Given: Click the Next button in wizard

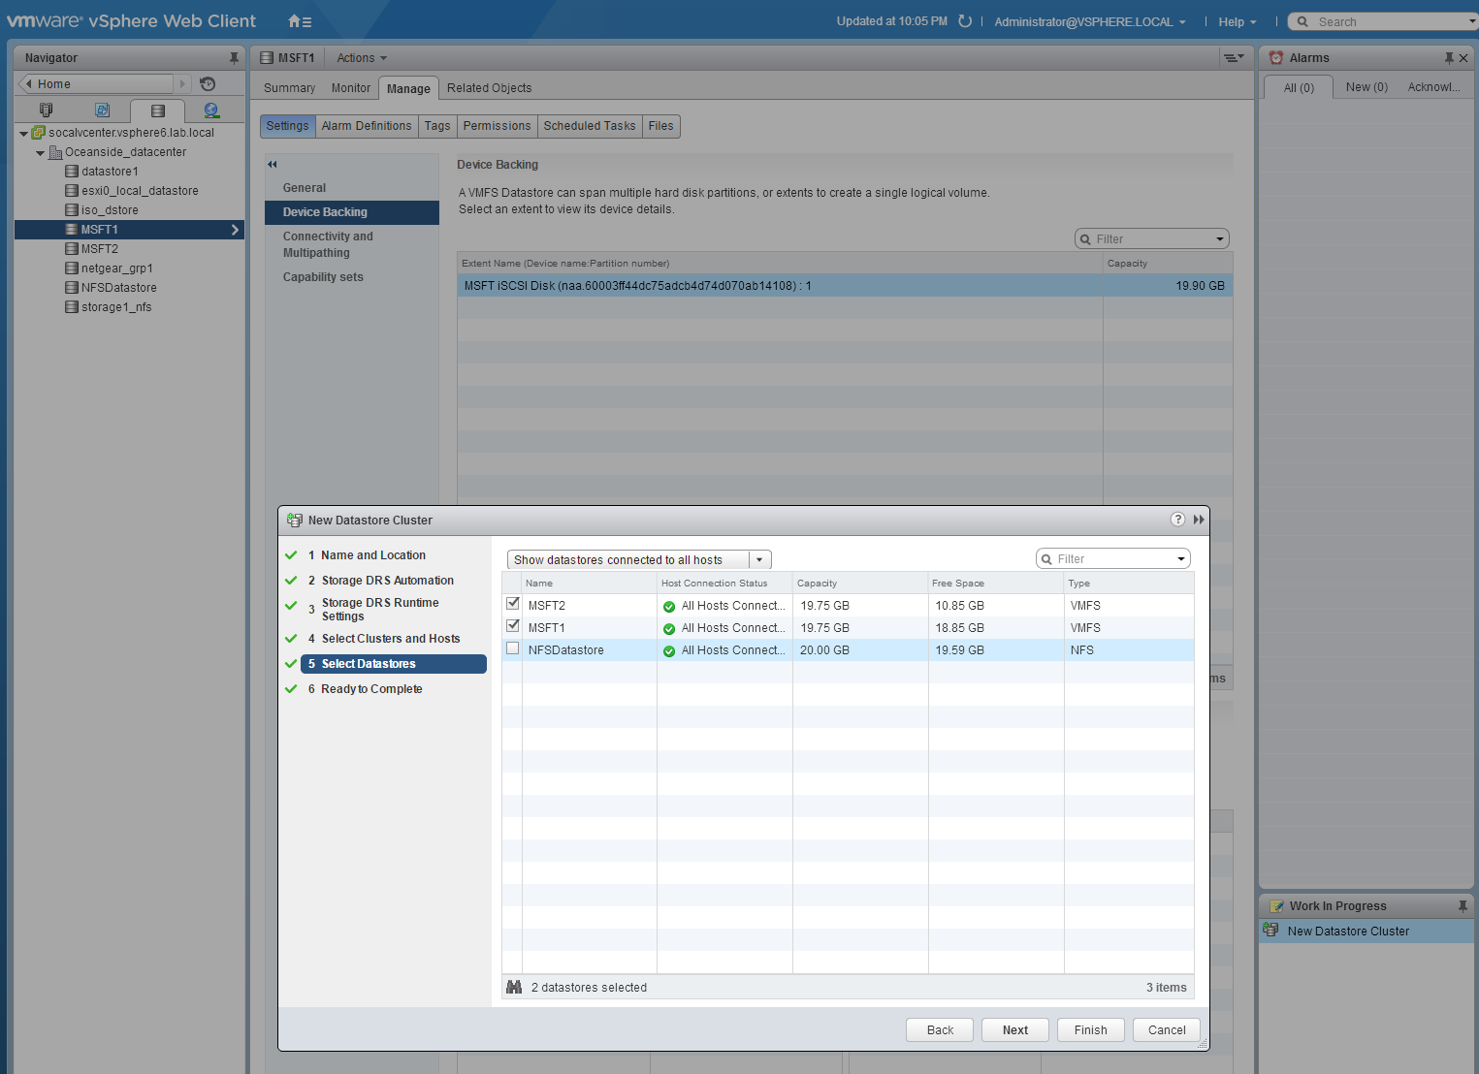Looking at the screenshot, I should (1014, 1029).
